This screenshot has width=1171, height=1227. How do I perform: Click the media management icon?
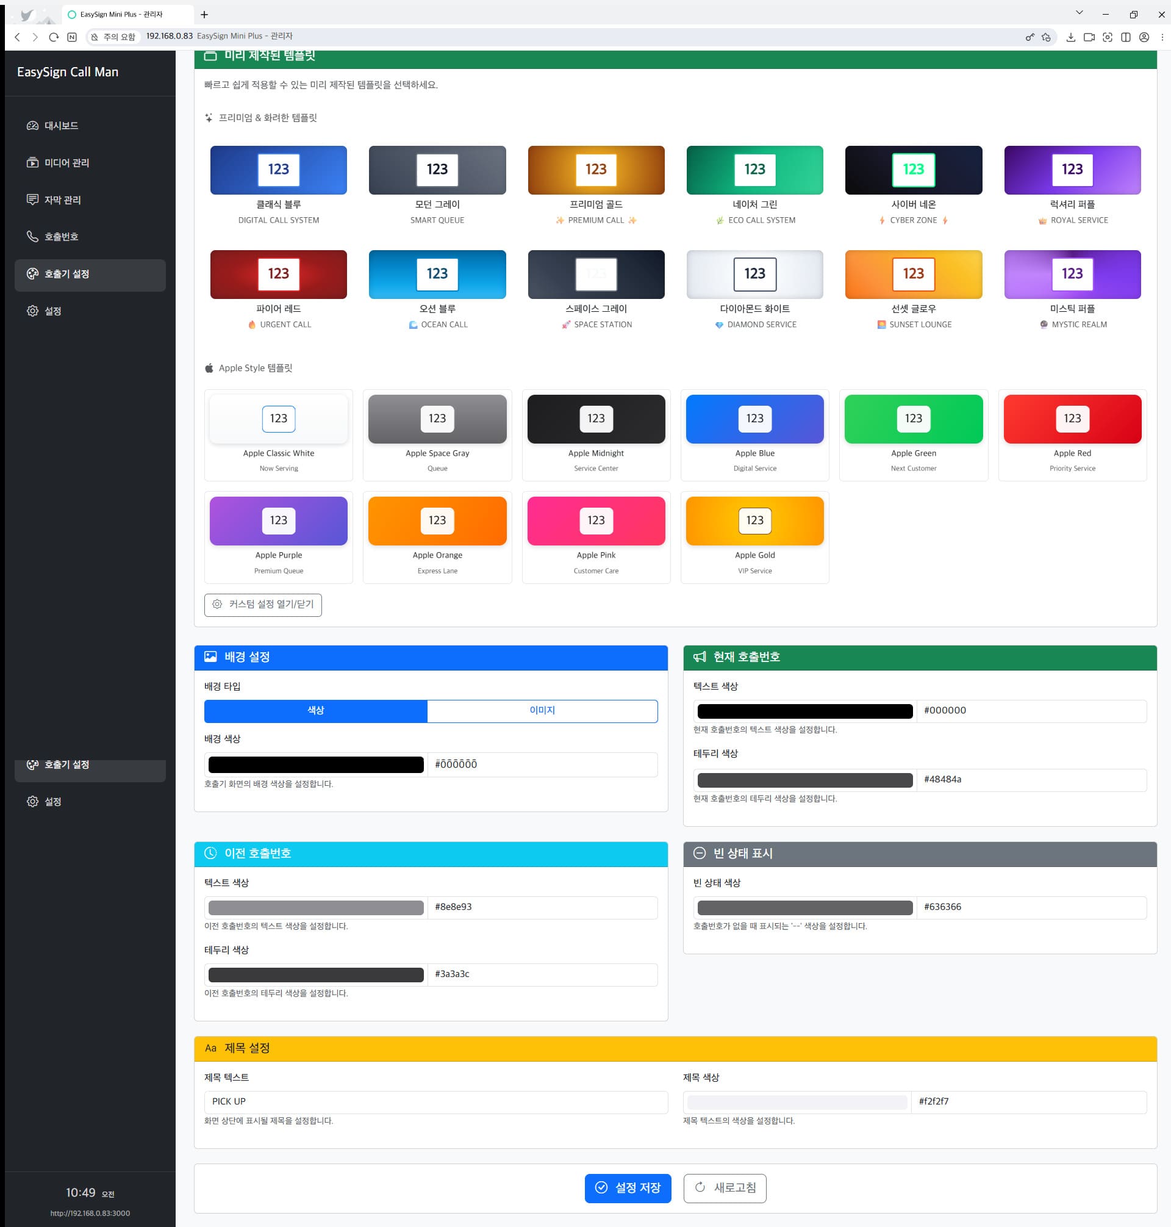click(x=32, y=162)
